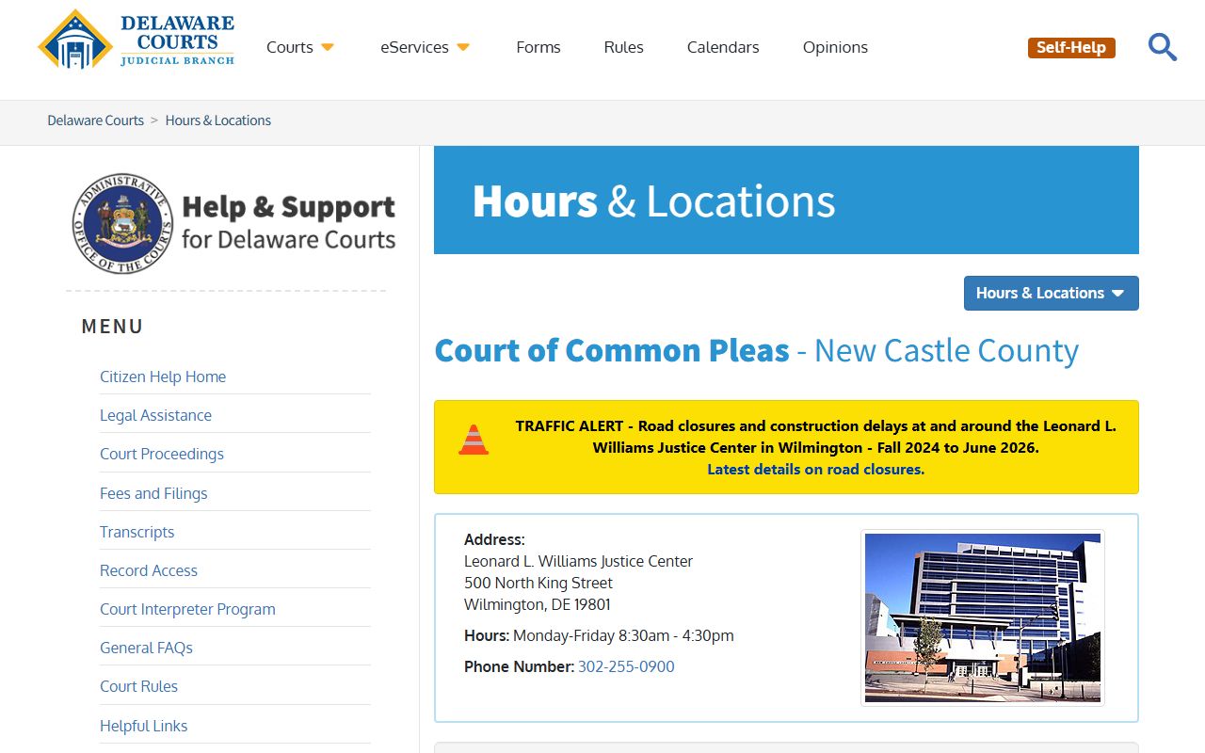The width and height of the screenshot is (1205, 753).
Task: Open the Opinions menu item
Action: point(835,47)
